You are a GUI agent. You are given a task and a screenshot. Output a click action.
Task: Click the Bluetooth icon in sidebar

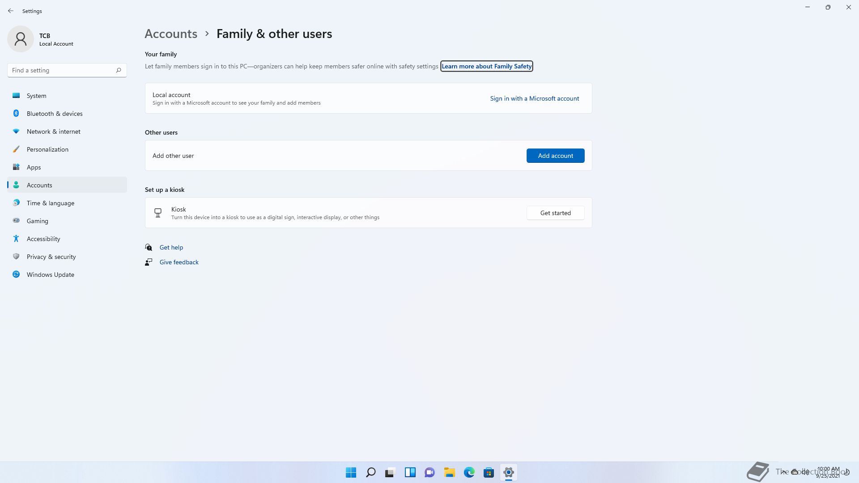coord(16,113)
